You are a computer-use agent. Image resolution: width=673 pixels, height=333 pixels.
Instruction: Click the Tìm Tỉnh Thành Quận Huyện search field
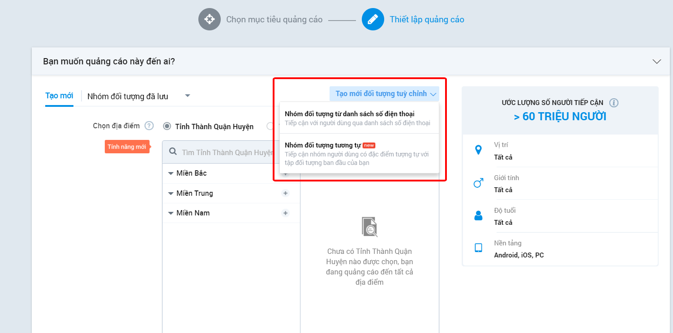pyautogui.click(x=227, y=152)
